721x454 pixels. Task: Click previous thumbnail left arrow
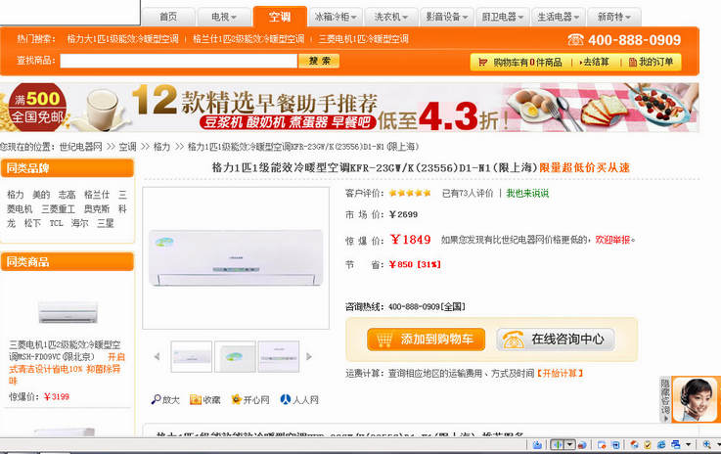(157, 356)
